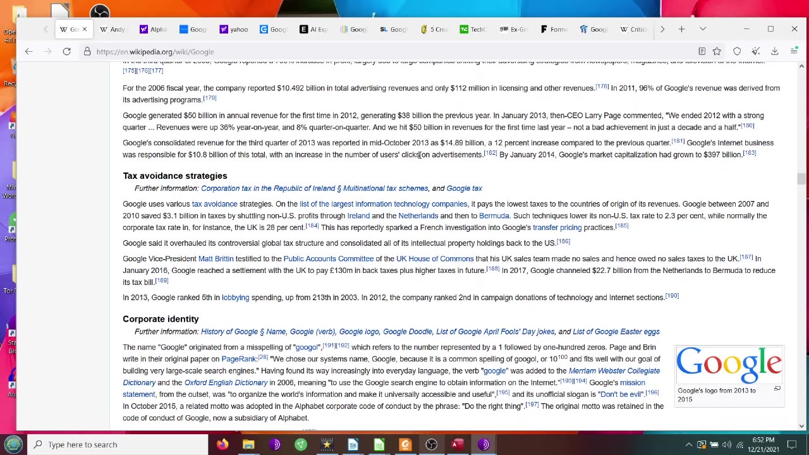Follow the lobbying link

[x=235, y=298]
